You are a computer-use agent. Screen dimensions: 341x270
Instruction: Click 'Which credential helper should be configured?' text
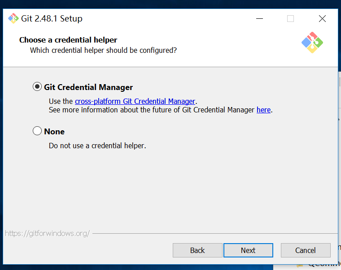(x=103, y=50)
